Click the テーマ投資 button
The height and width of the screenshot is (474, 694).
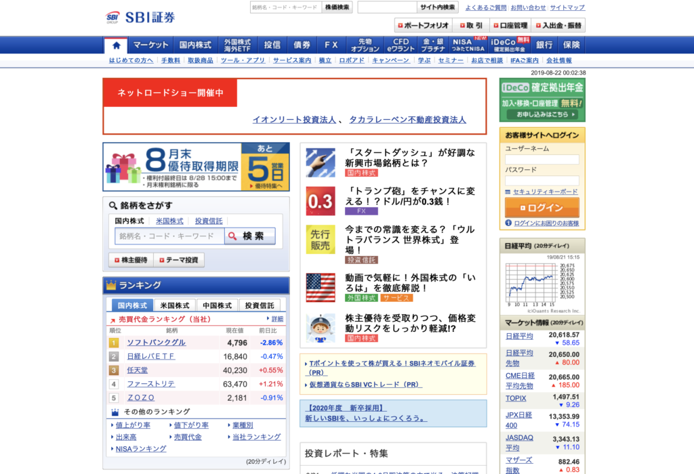tap(179, 260)
